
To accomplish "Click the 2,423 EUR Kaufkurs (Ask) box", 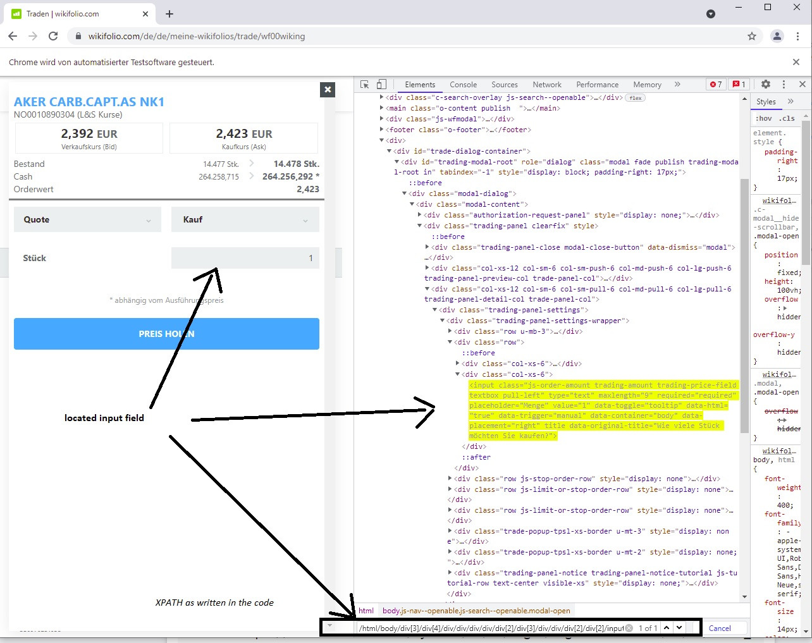I will pos(244,138).
